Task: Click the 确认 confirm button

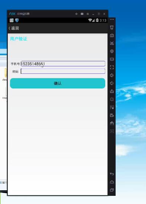Action: point(57,83)
